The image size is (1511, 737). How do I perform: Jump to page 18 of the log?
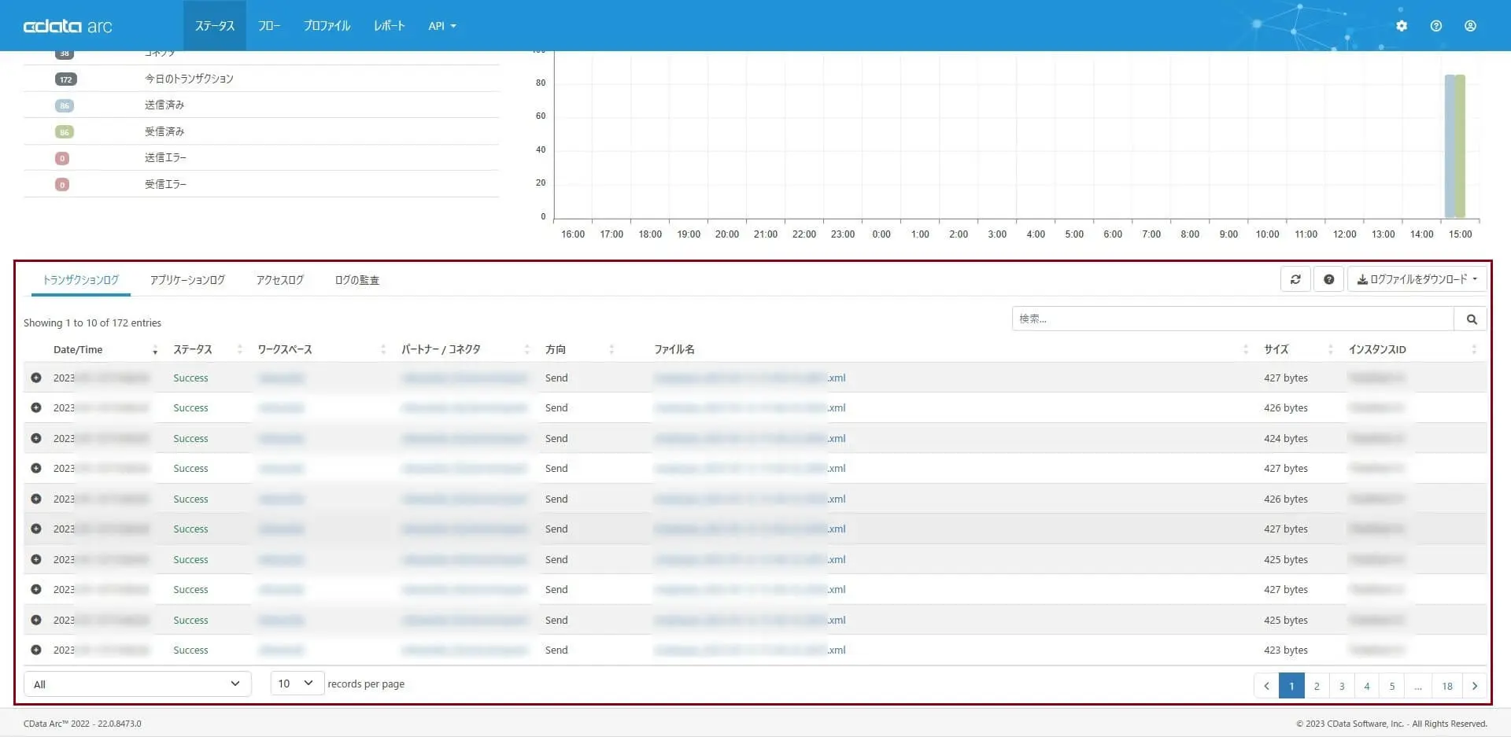click(x=1447, y=686)
